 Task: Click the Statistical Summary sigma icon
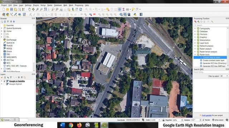(x=123, y=10)
